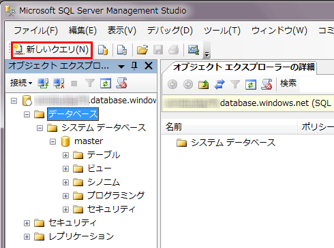334x248 pixels.
Task: Click the Disconnect server icon
Action: (x=59, y=84)
